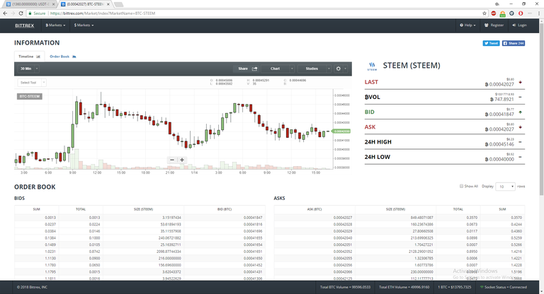This screenshot has height=294, width=544.
Task: Open the Chart type dropdown
Action: tap(278, 69)
